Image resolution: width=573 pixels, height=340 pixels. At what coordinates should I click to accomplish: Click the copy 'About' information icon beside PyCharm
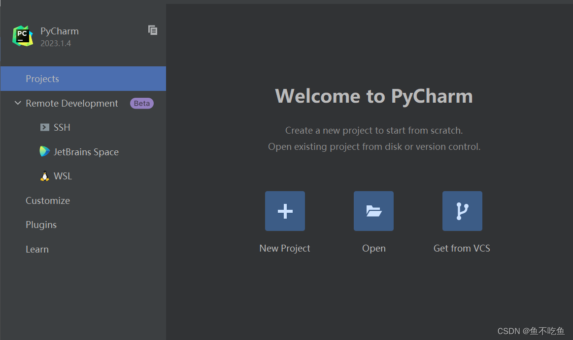click(153, 30)
